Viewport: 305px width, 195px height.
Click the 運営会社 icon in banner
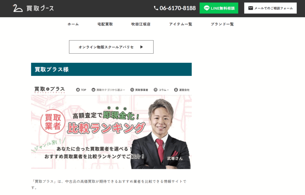[176, 90]
